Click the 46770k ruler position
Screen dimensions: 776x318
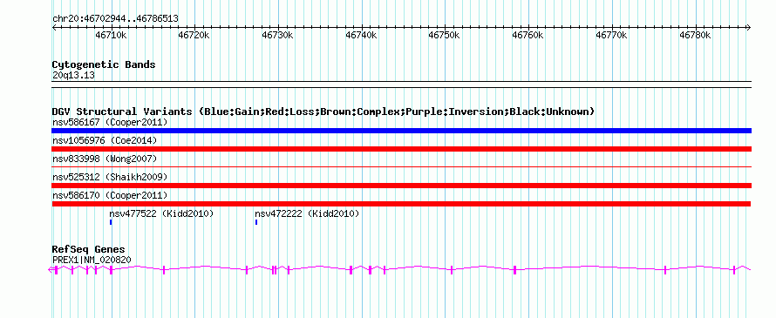(612, 35)
